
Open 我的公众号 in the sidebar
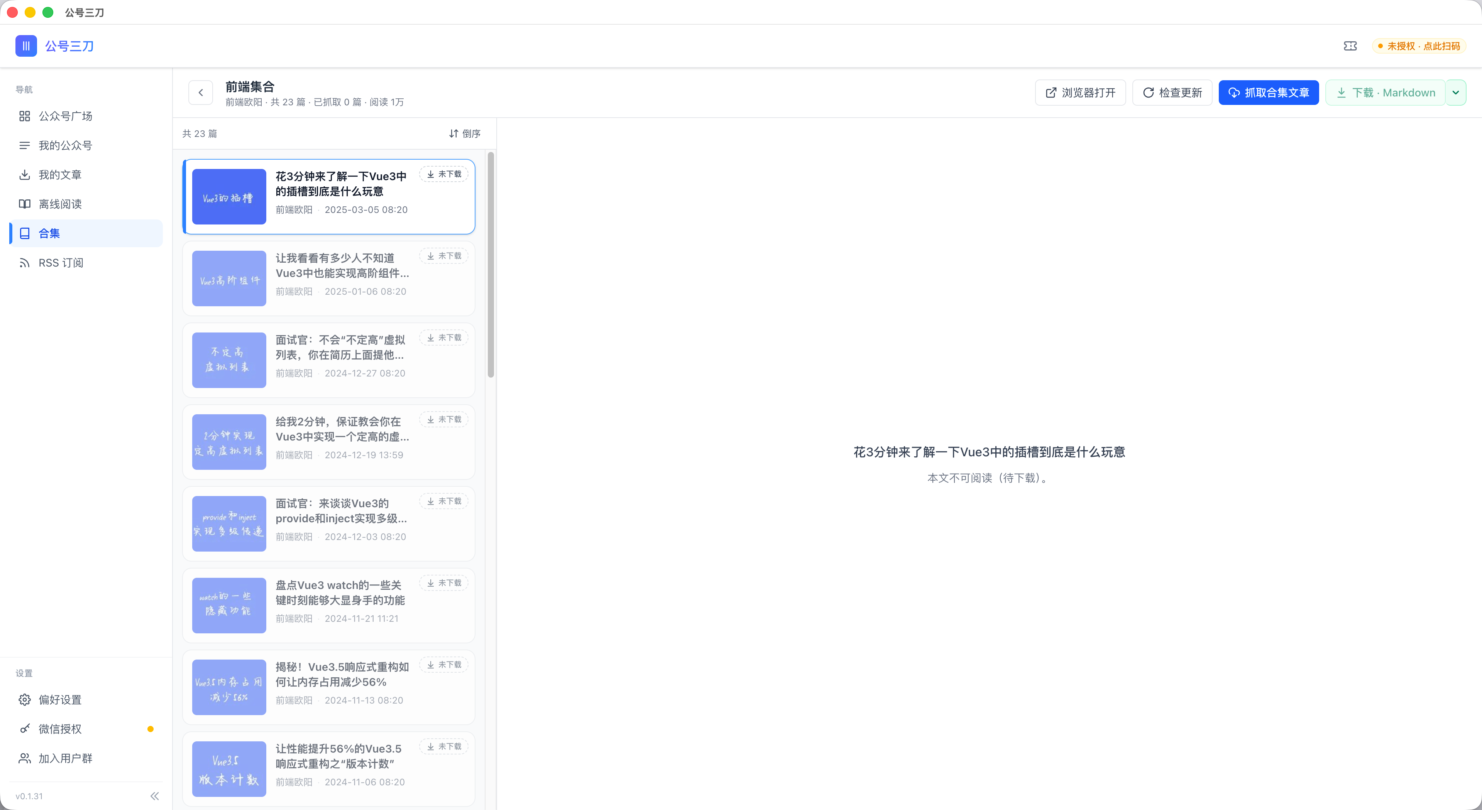[x=86, y=145]
